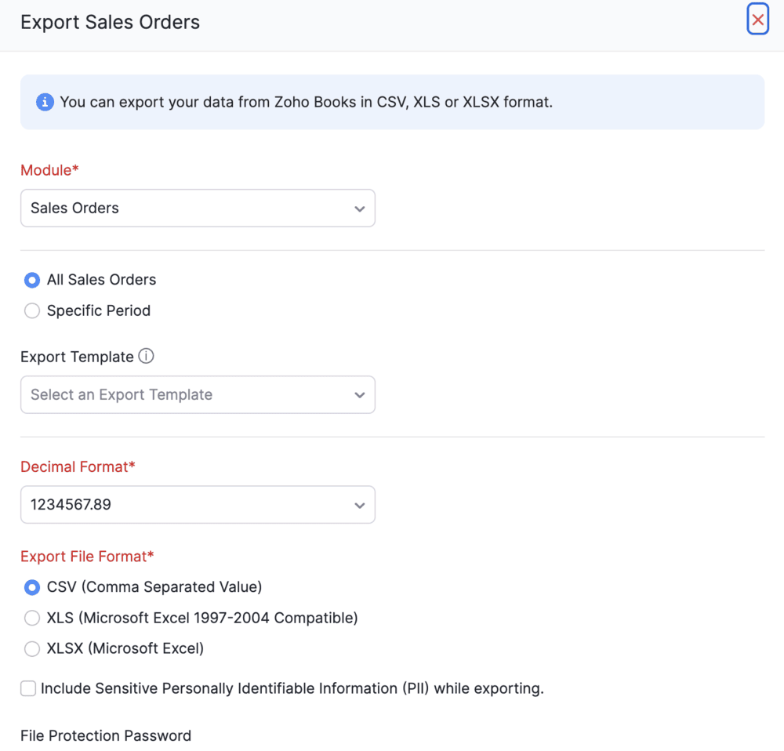Click the Select an Export Template placeholder text
This screenshot has width=784, height=751.
click(x=120, y=394)
